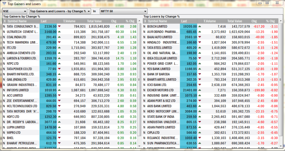
Task: Open the NSE exchange dropdown
Action: (14, 11)
